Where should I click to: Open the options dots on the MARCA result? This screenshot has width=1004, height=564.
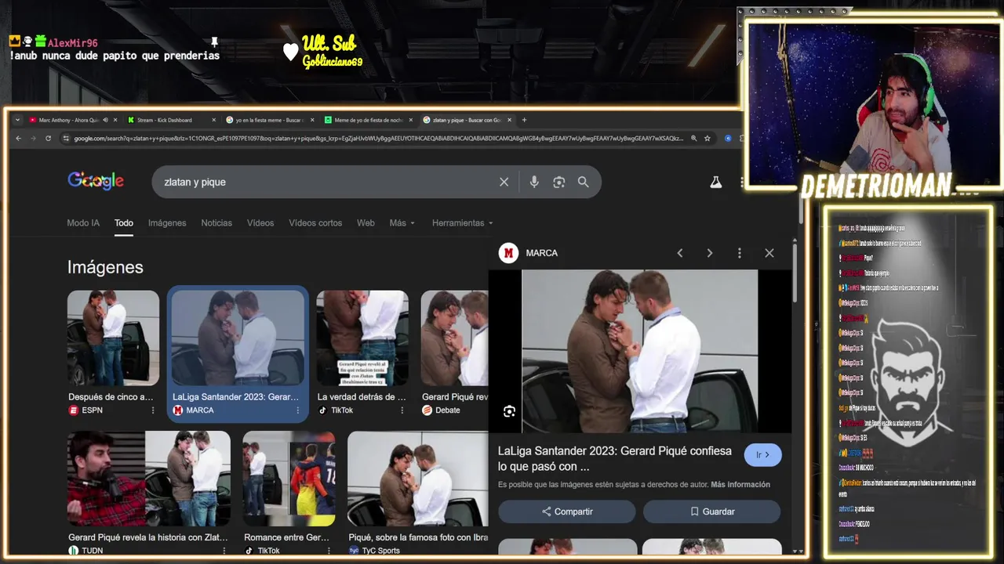point(297,410)
